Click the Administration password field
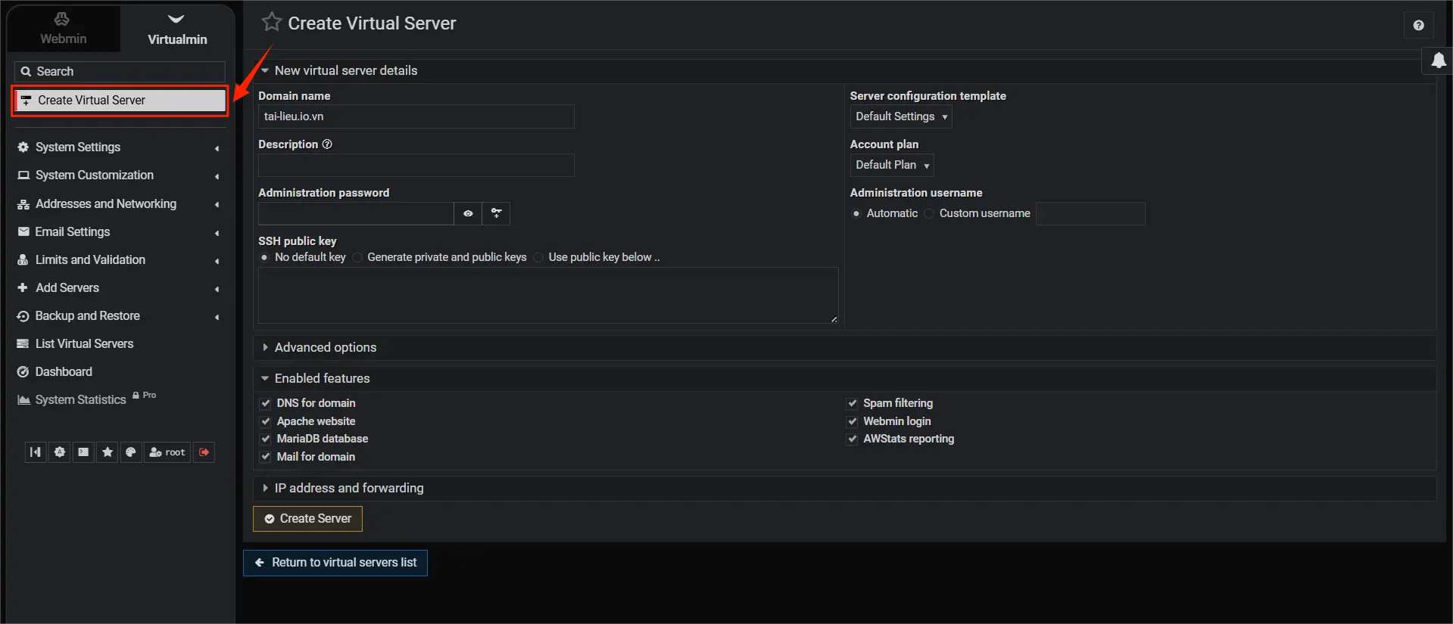This screenshot has width=1453, height=624. [x=356, y=213]
